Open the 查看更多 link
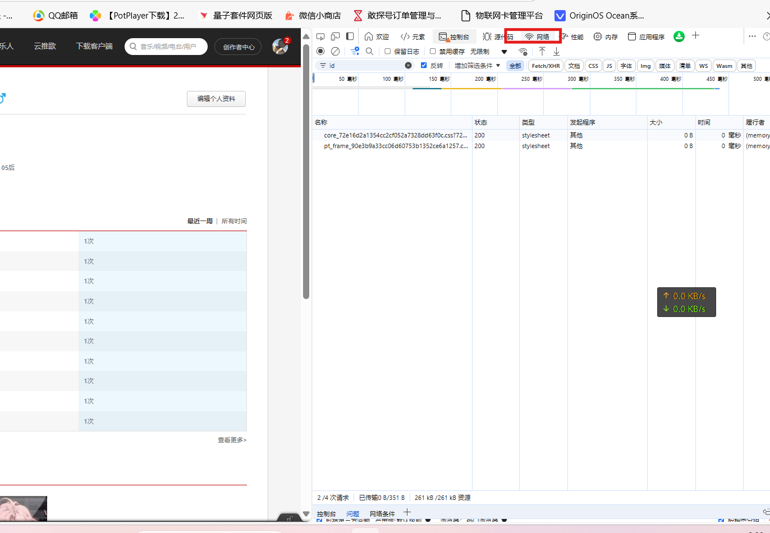The width and height of the screenshot is (770, 533). 232,440
